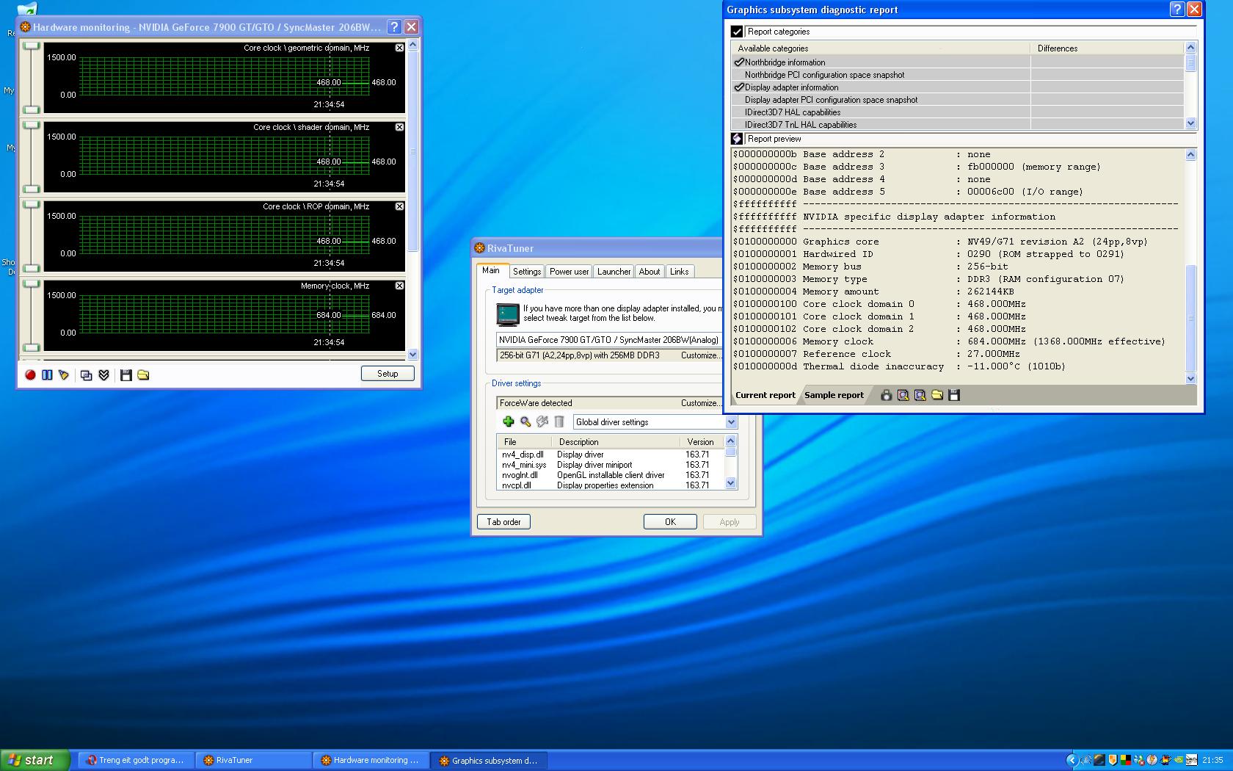Open the About tab
This screenshot has width=1233, height=771.
click(650, 272)
